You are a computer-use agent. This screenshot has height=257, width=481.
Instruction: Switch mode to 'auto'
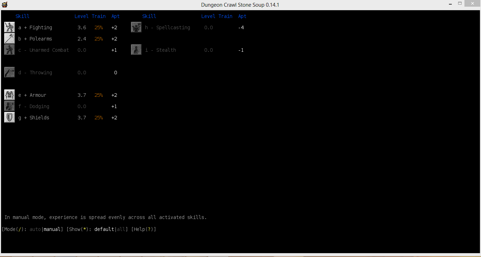click(x=35, y=229)
